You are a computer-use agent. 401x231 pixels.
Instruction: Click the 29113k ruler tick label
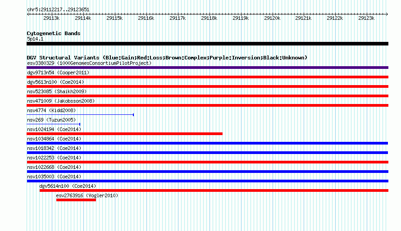coord(51,18)
